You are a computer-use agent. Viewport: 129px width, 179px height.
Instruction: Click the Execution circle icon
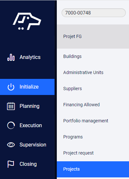11,125
